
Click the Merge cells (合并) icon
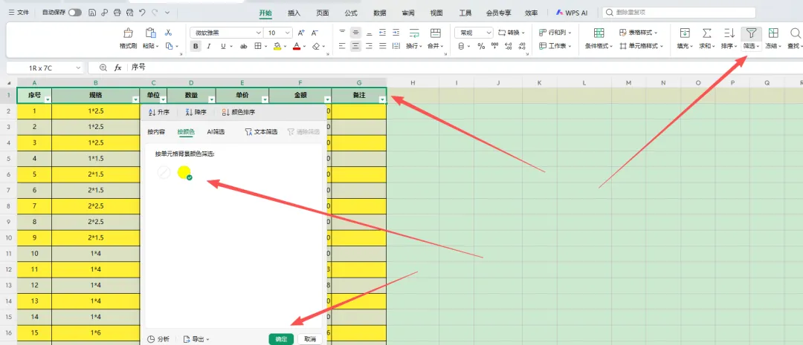[x=435, y=33]
